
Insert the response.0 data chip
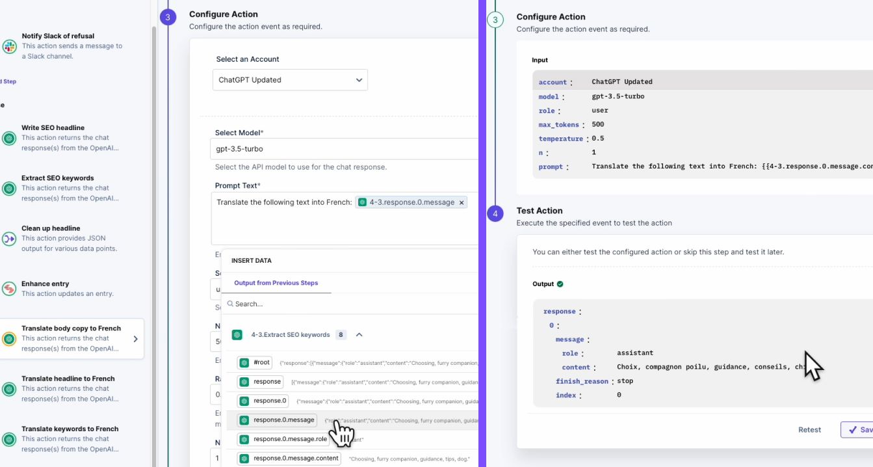(263, 401)
